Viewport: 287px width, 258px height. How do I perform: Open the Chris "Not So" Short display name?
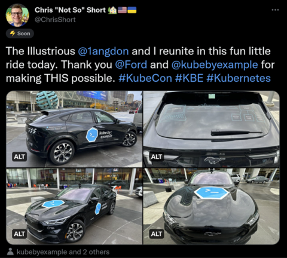pyautogui.click(x=70, y=10)
